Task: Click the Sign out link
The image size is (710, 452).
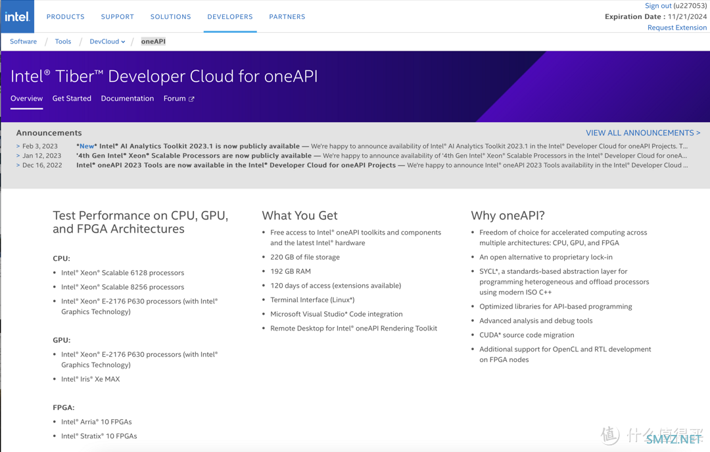Action: pos(658,6)
